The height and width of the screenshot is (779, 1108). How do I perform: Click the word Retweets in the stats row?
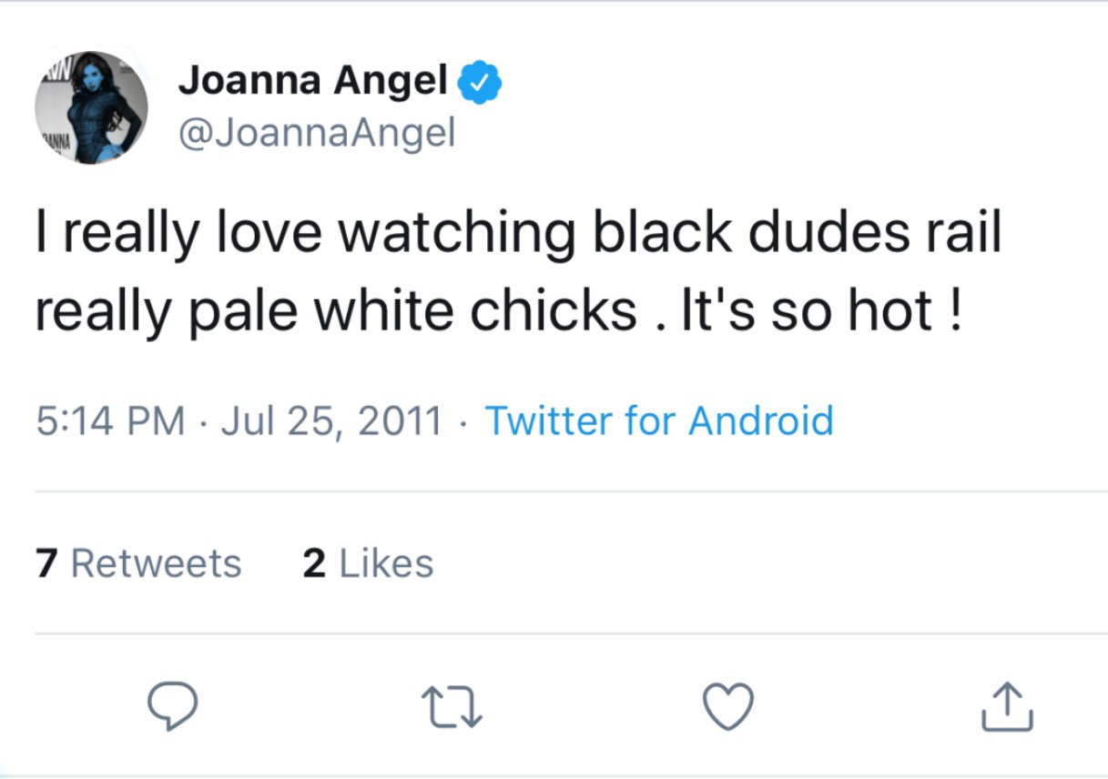tap(156, 563)
